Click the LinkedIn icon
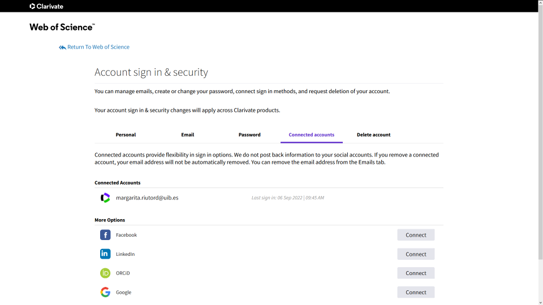This screenshot has width=543, height=305. [x=105, y=254]
